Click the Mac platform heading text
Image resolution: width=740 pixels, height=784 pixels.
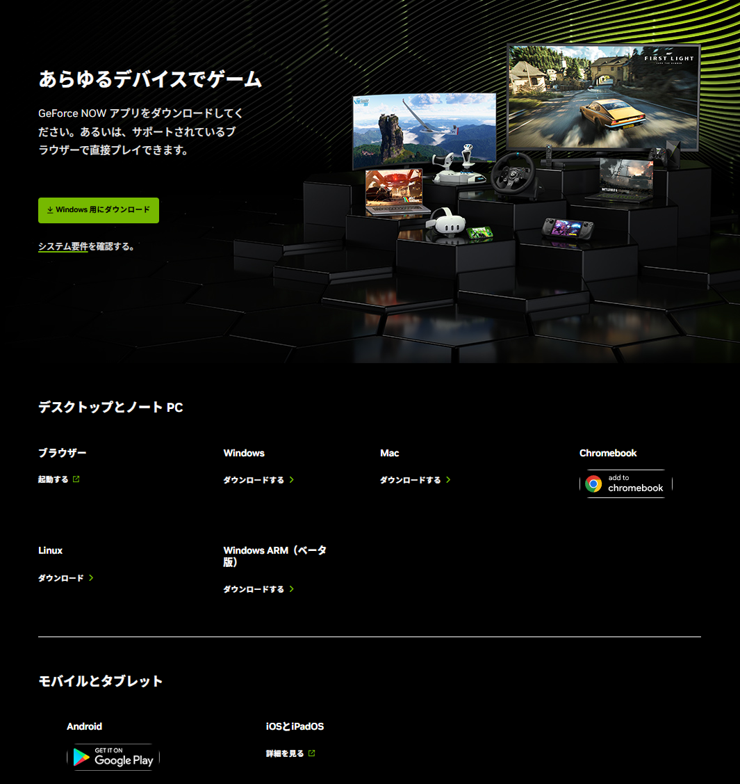[x=390, y=453]
